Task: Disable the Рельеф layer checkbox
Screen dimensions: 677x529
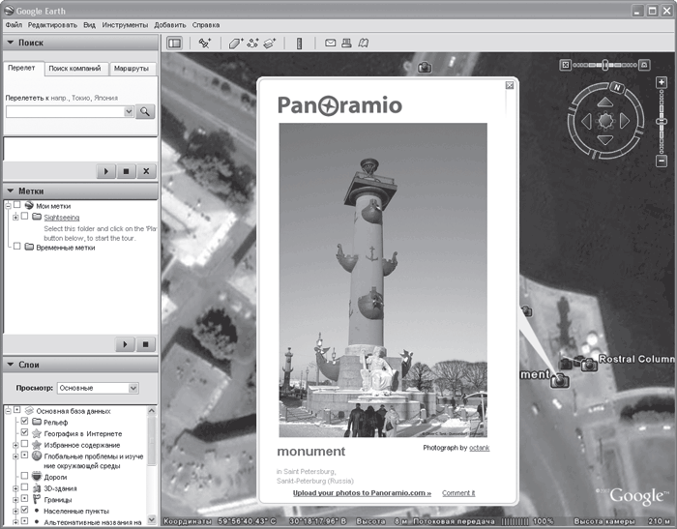Action: pyautogui.click(x=24, y=421)
